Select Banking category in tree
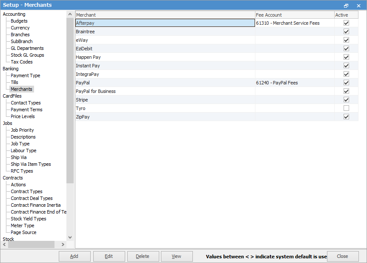This screenshot has height=263, width=367. [11, 69]
